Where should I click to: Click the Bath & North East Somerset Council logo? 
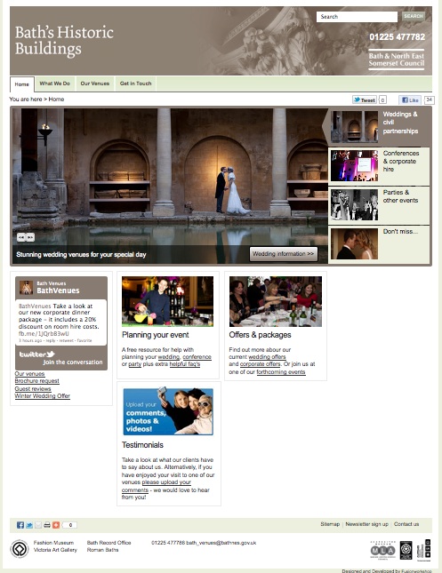pos(397,60)
